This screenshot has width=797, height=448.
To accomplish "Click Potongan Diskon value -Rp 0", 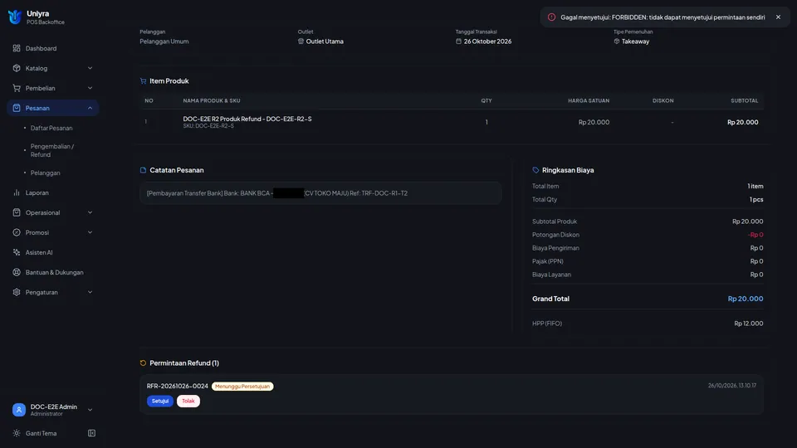I will tap(755, 235).
